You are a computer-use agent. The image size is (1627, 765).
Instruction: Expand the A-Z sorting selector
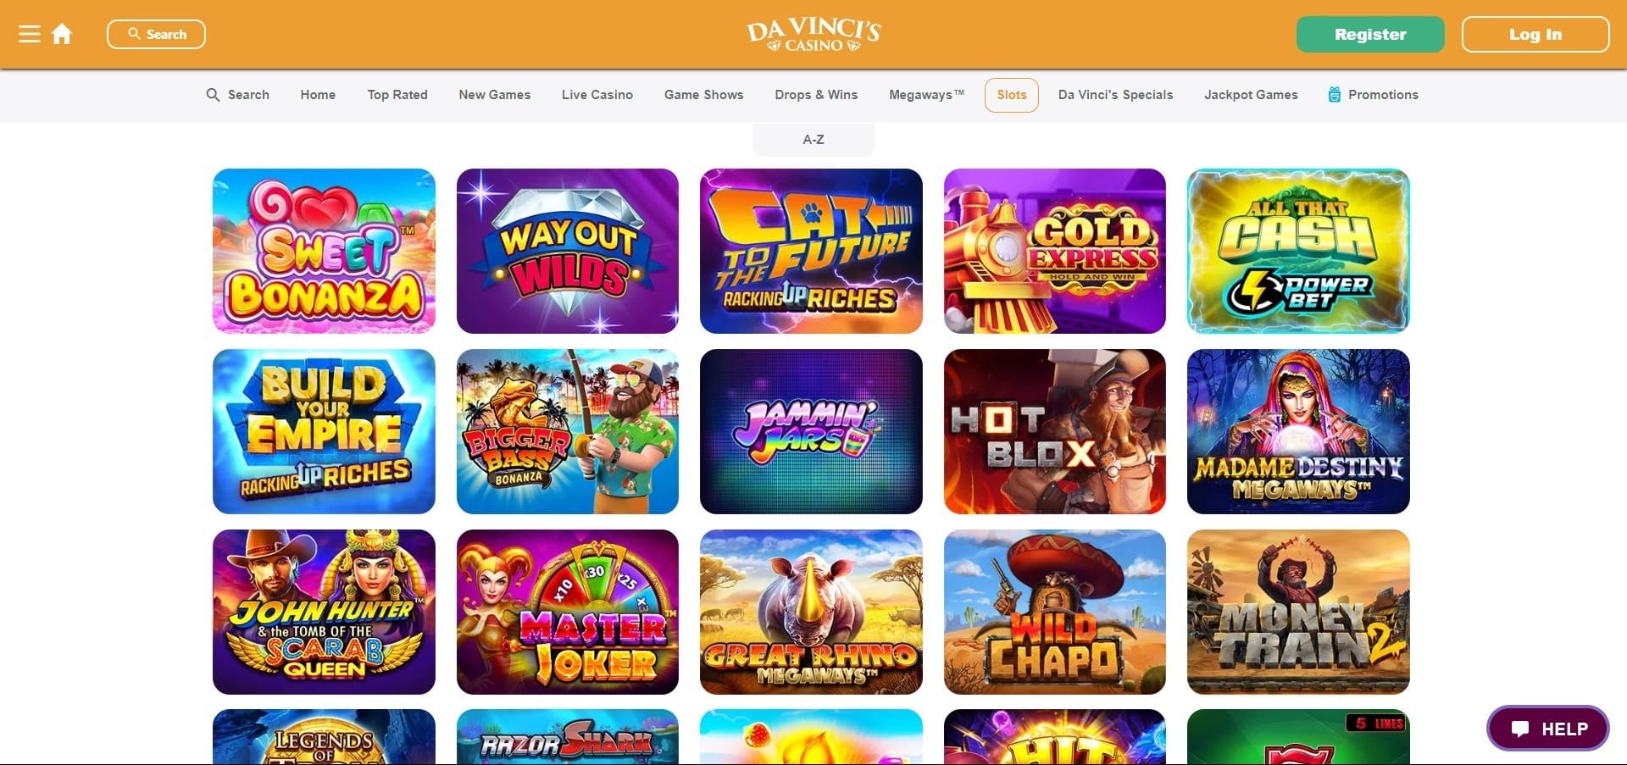coord(813,140)
